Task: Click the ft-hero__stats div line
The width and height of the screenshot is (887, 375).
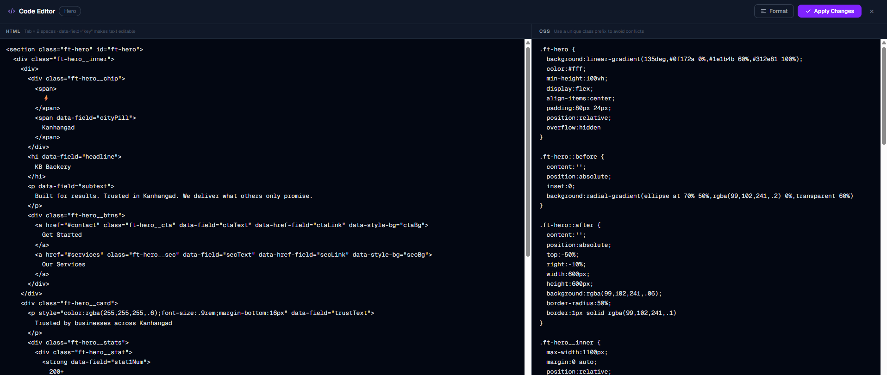Action: coord(78,343)
